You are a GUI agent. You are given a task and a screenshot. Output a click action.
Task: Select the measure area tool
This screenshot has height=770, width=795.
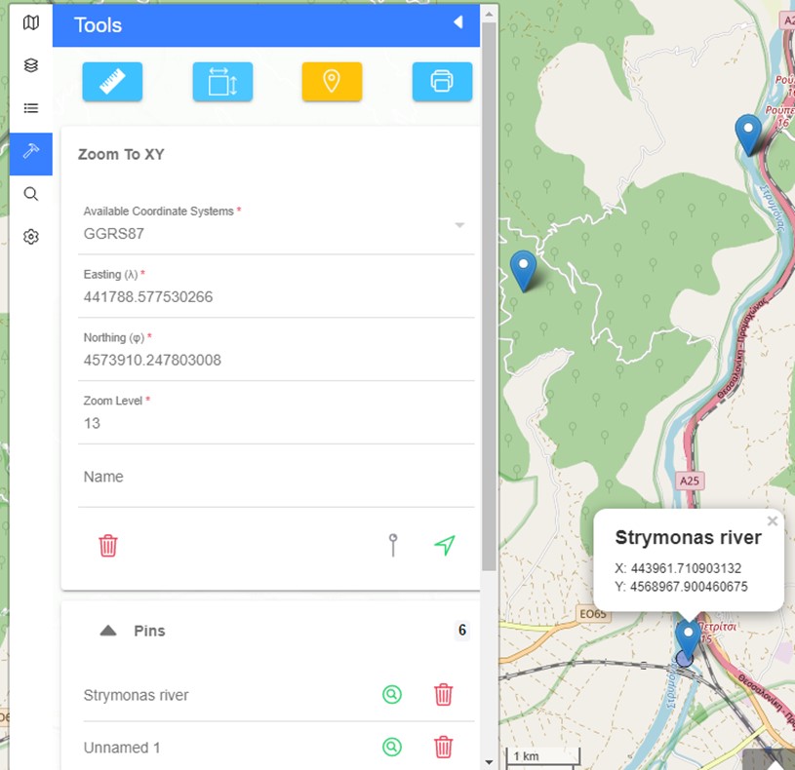pos(222,82)
